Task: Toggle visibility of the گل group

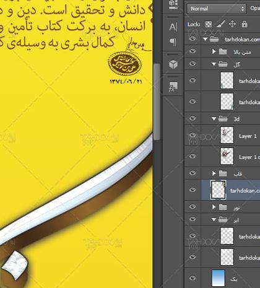Action: click(193, 63)
